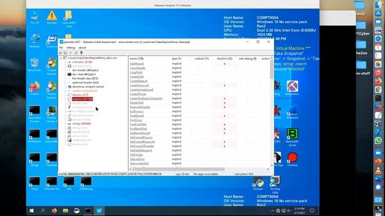
Task: Click the sha256 hash in status bar
Action: coord(110,174)
